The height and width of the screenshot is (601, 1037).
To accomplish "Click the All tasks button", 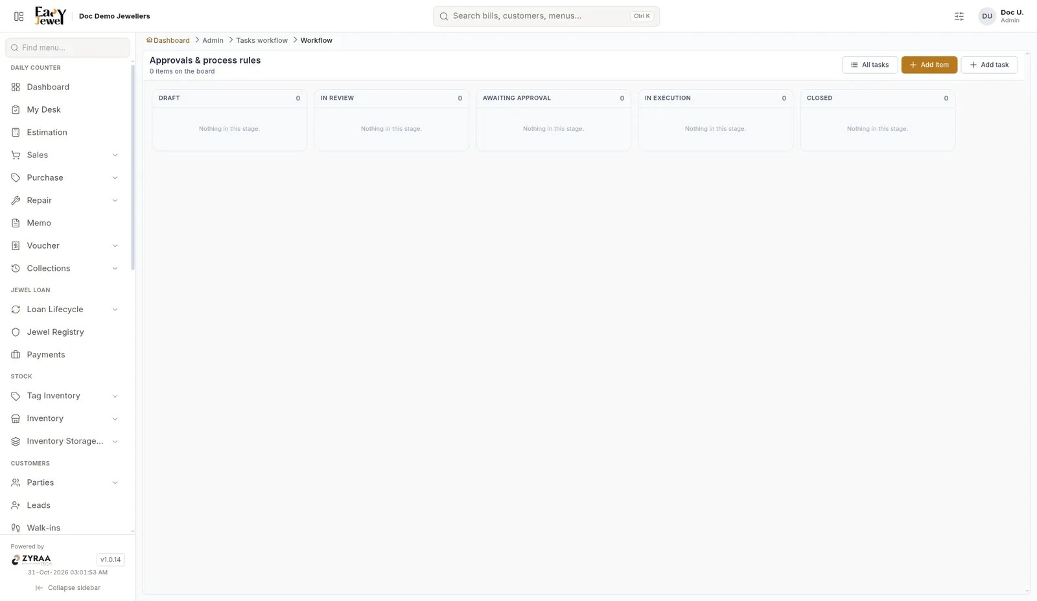I will 870,65.
